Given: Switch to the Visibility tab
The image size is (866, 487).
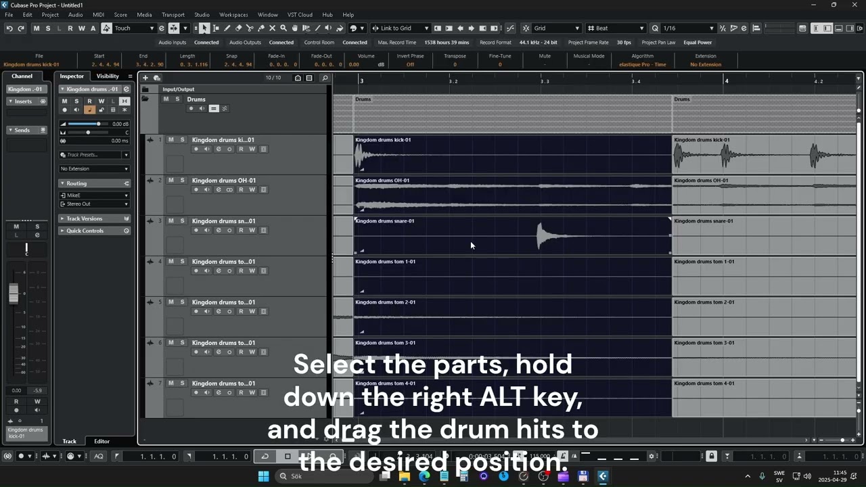Looking at the screenshot, I should point(108,76).
